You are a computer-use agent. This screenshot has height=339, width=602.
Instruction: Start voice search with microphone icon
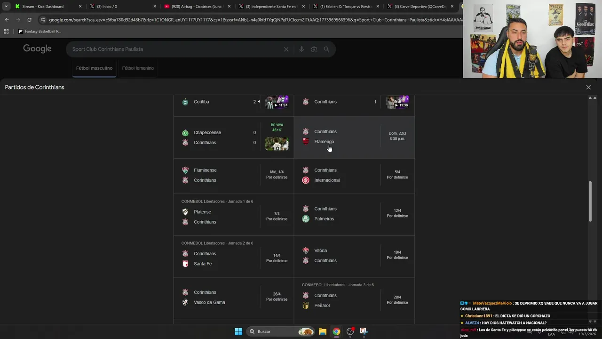301,49
